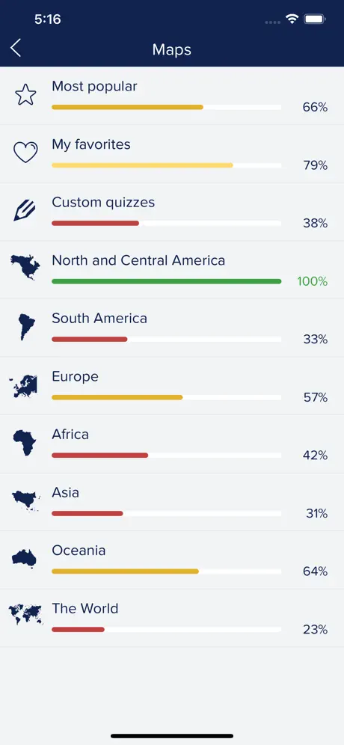This screenshot has width=344, height=745.
Task: Click the 79% percentage on My favorites
Action: (x=316, y=165)
